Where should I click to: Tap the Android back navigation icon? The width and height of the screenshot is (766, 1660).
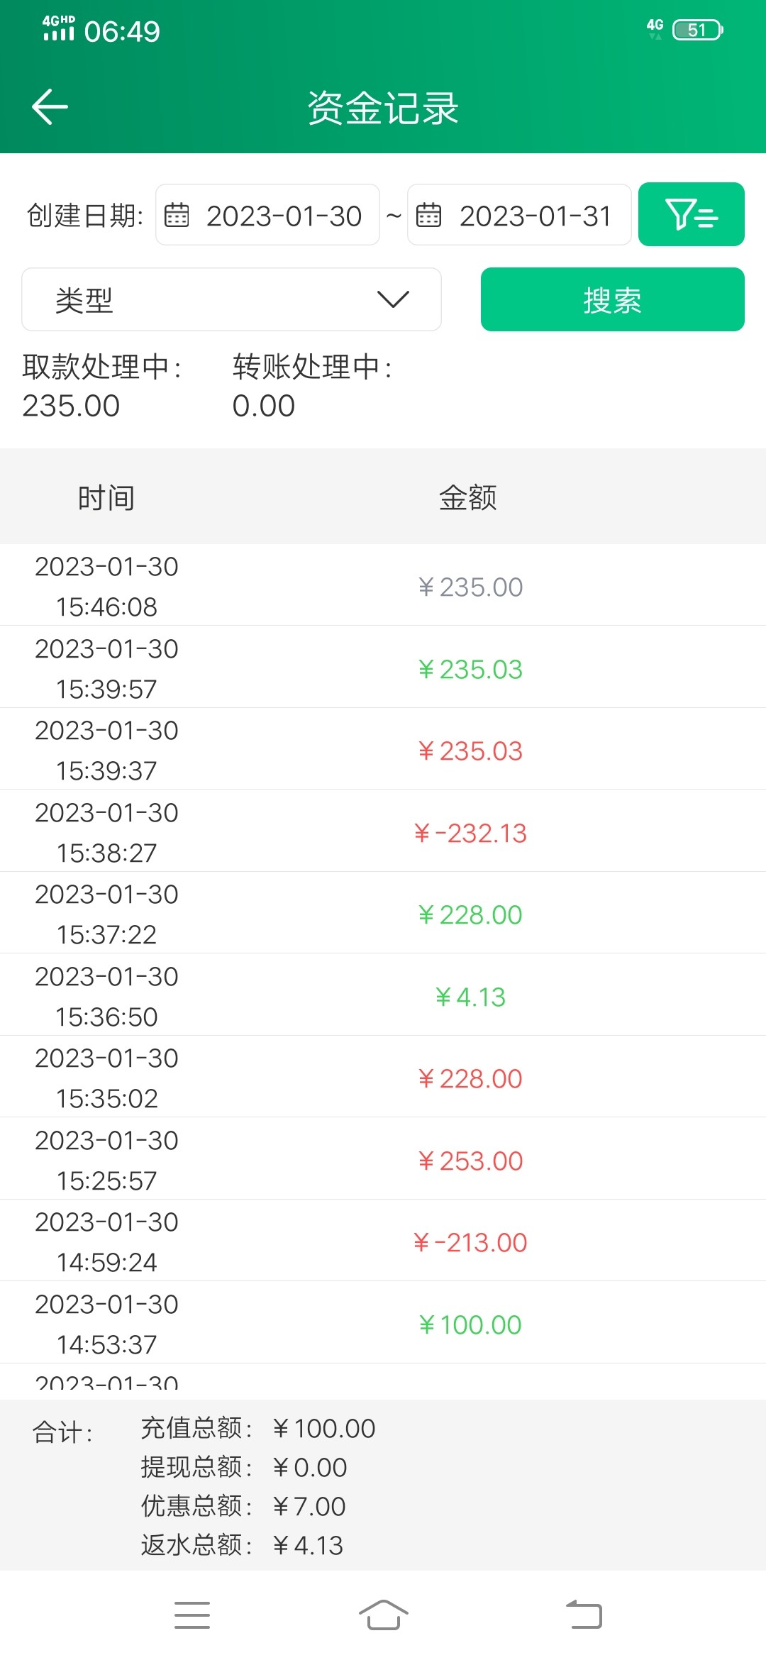click(584, 1615)
